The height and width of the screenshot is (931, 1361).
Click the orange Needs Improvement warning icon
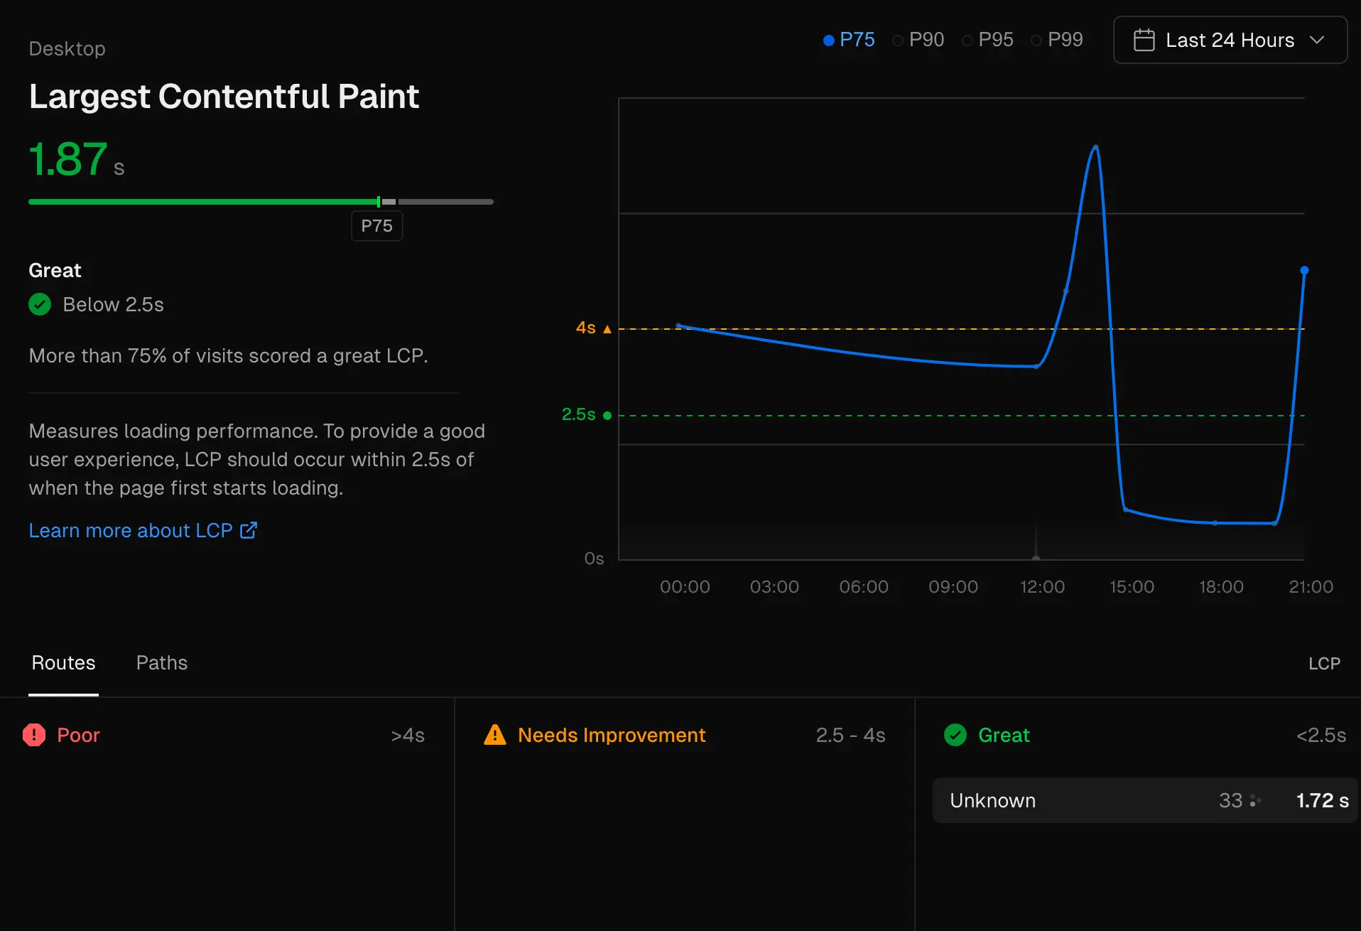(495, 735)
